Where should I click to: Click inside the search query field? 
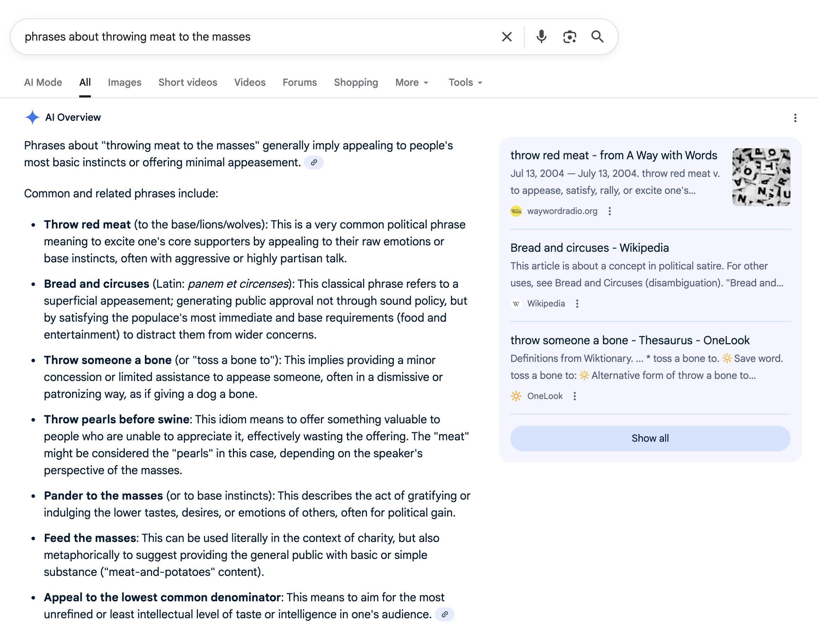(x=255, y=37)
